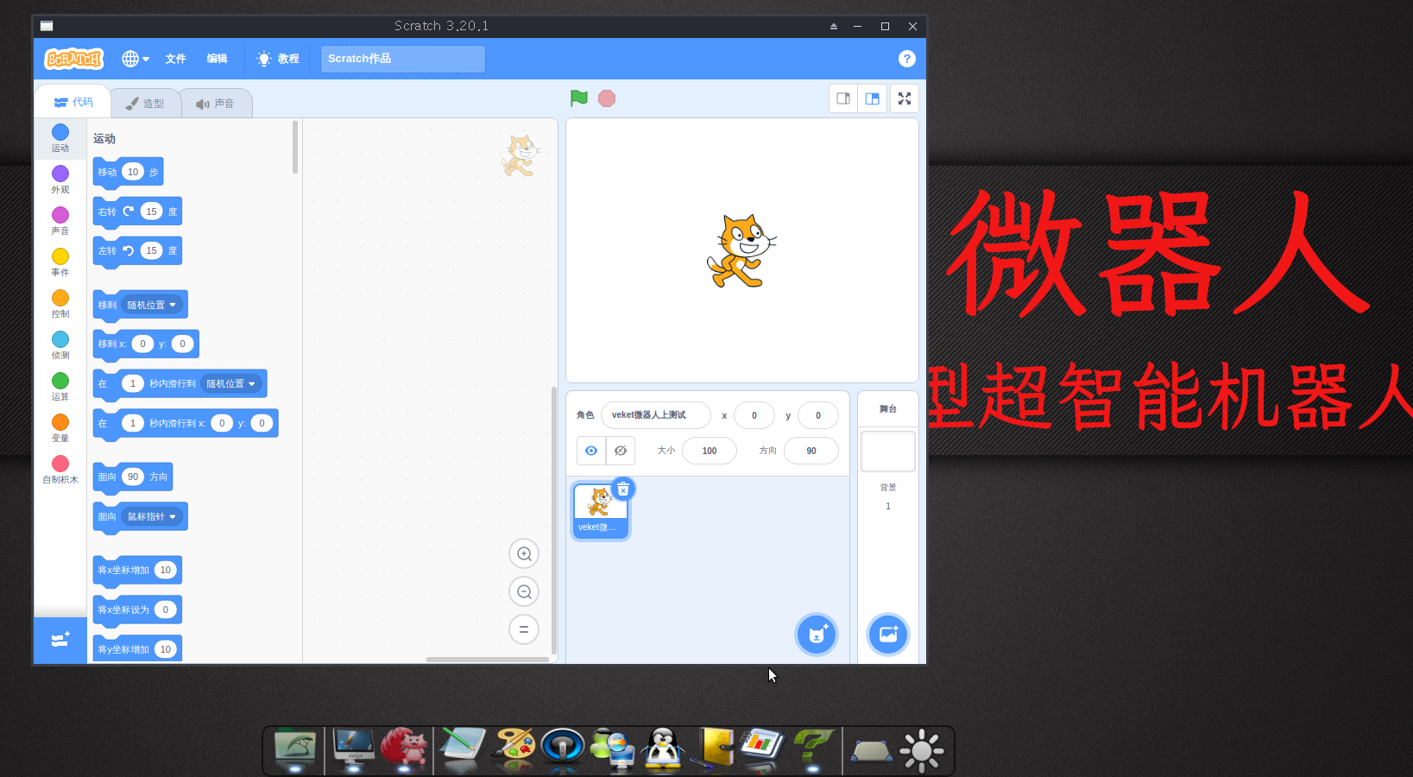Zoom in on the code workspace
The image size is (1413, 777).
pos(524,553)
